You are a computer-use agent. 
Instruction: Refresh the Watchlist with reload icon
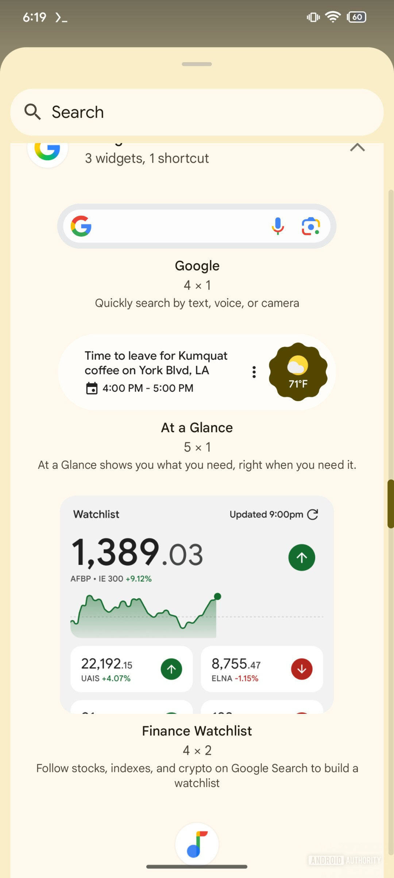coord(313,515)
